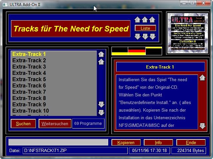213x159 pixels.
Task: Open the Info button
Action: pyautogui.click(x=158, y=142)
